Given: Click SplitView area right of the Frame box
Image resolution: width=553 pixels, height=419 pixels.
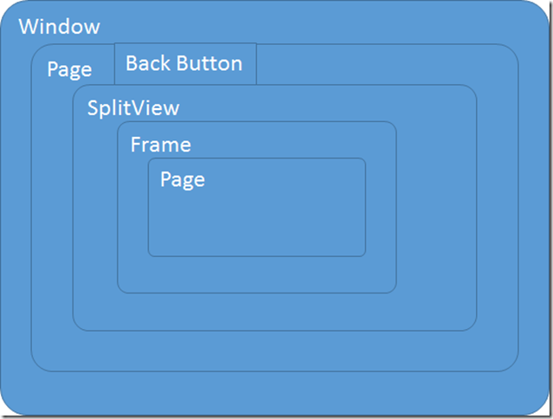Looking at the screenshot, I should [x=437, y=208].
